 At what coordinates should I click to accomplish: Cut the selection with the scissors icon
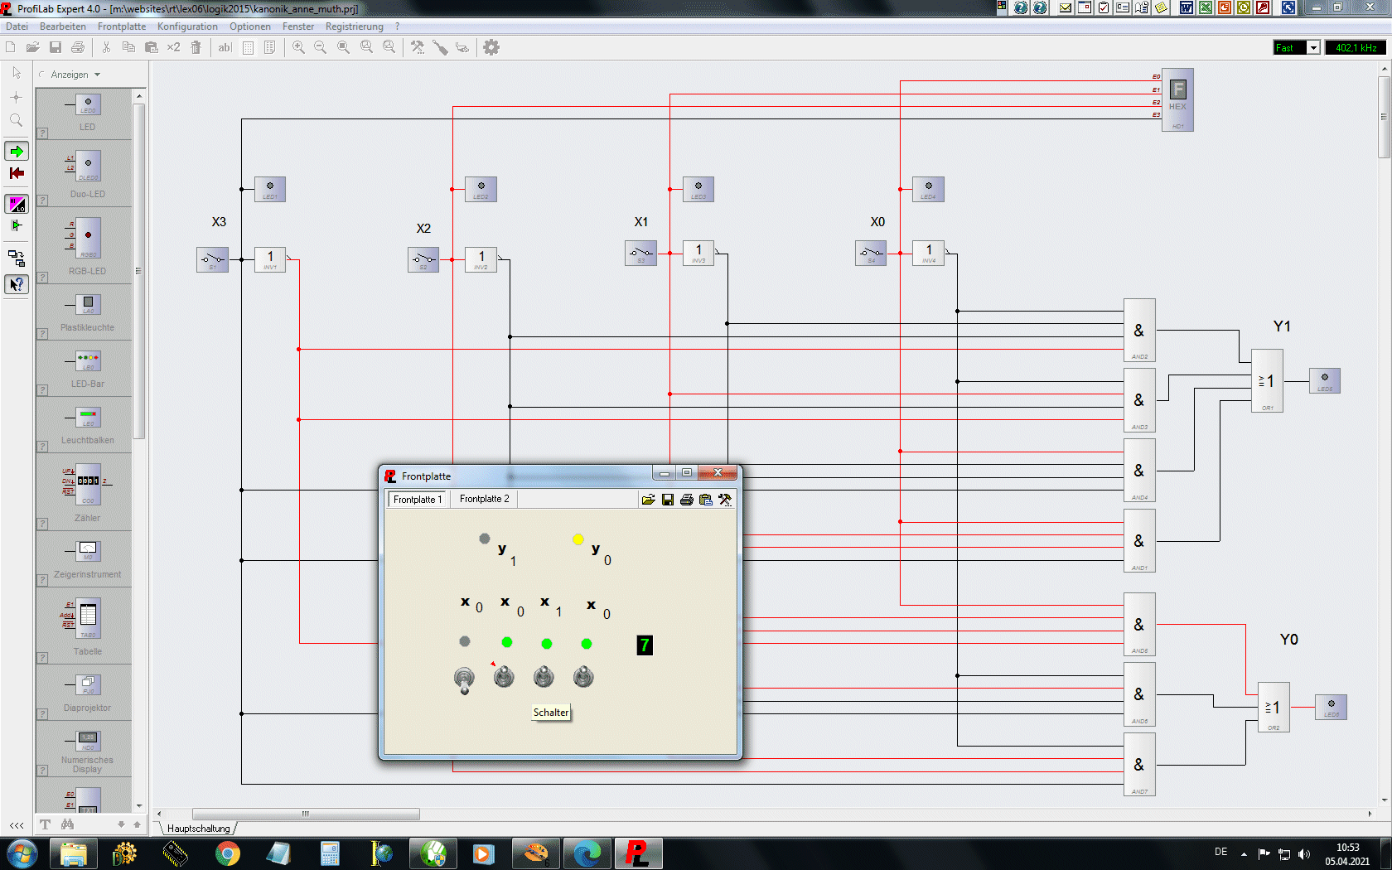[x=106, y=47]
